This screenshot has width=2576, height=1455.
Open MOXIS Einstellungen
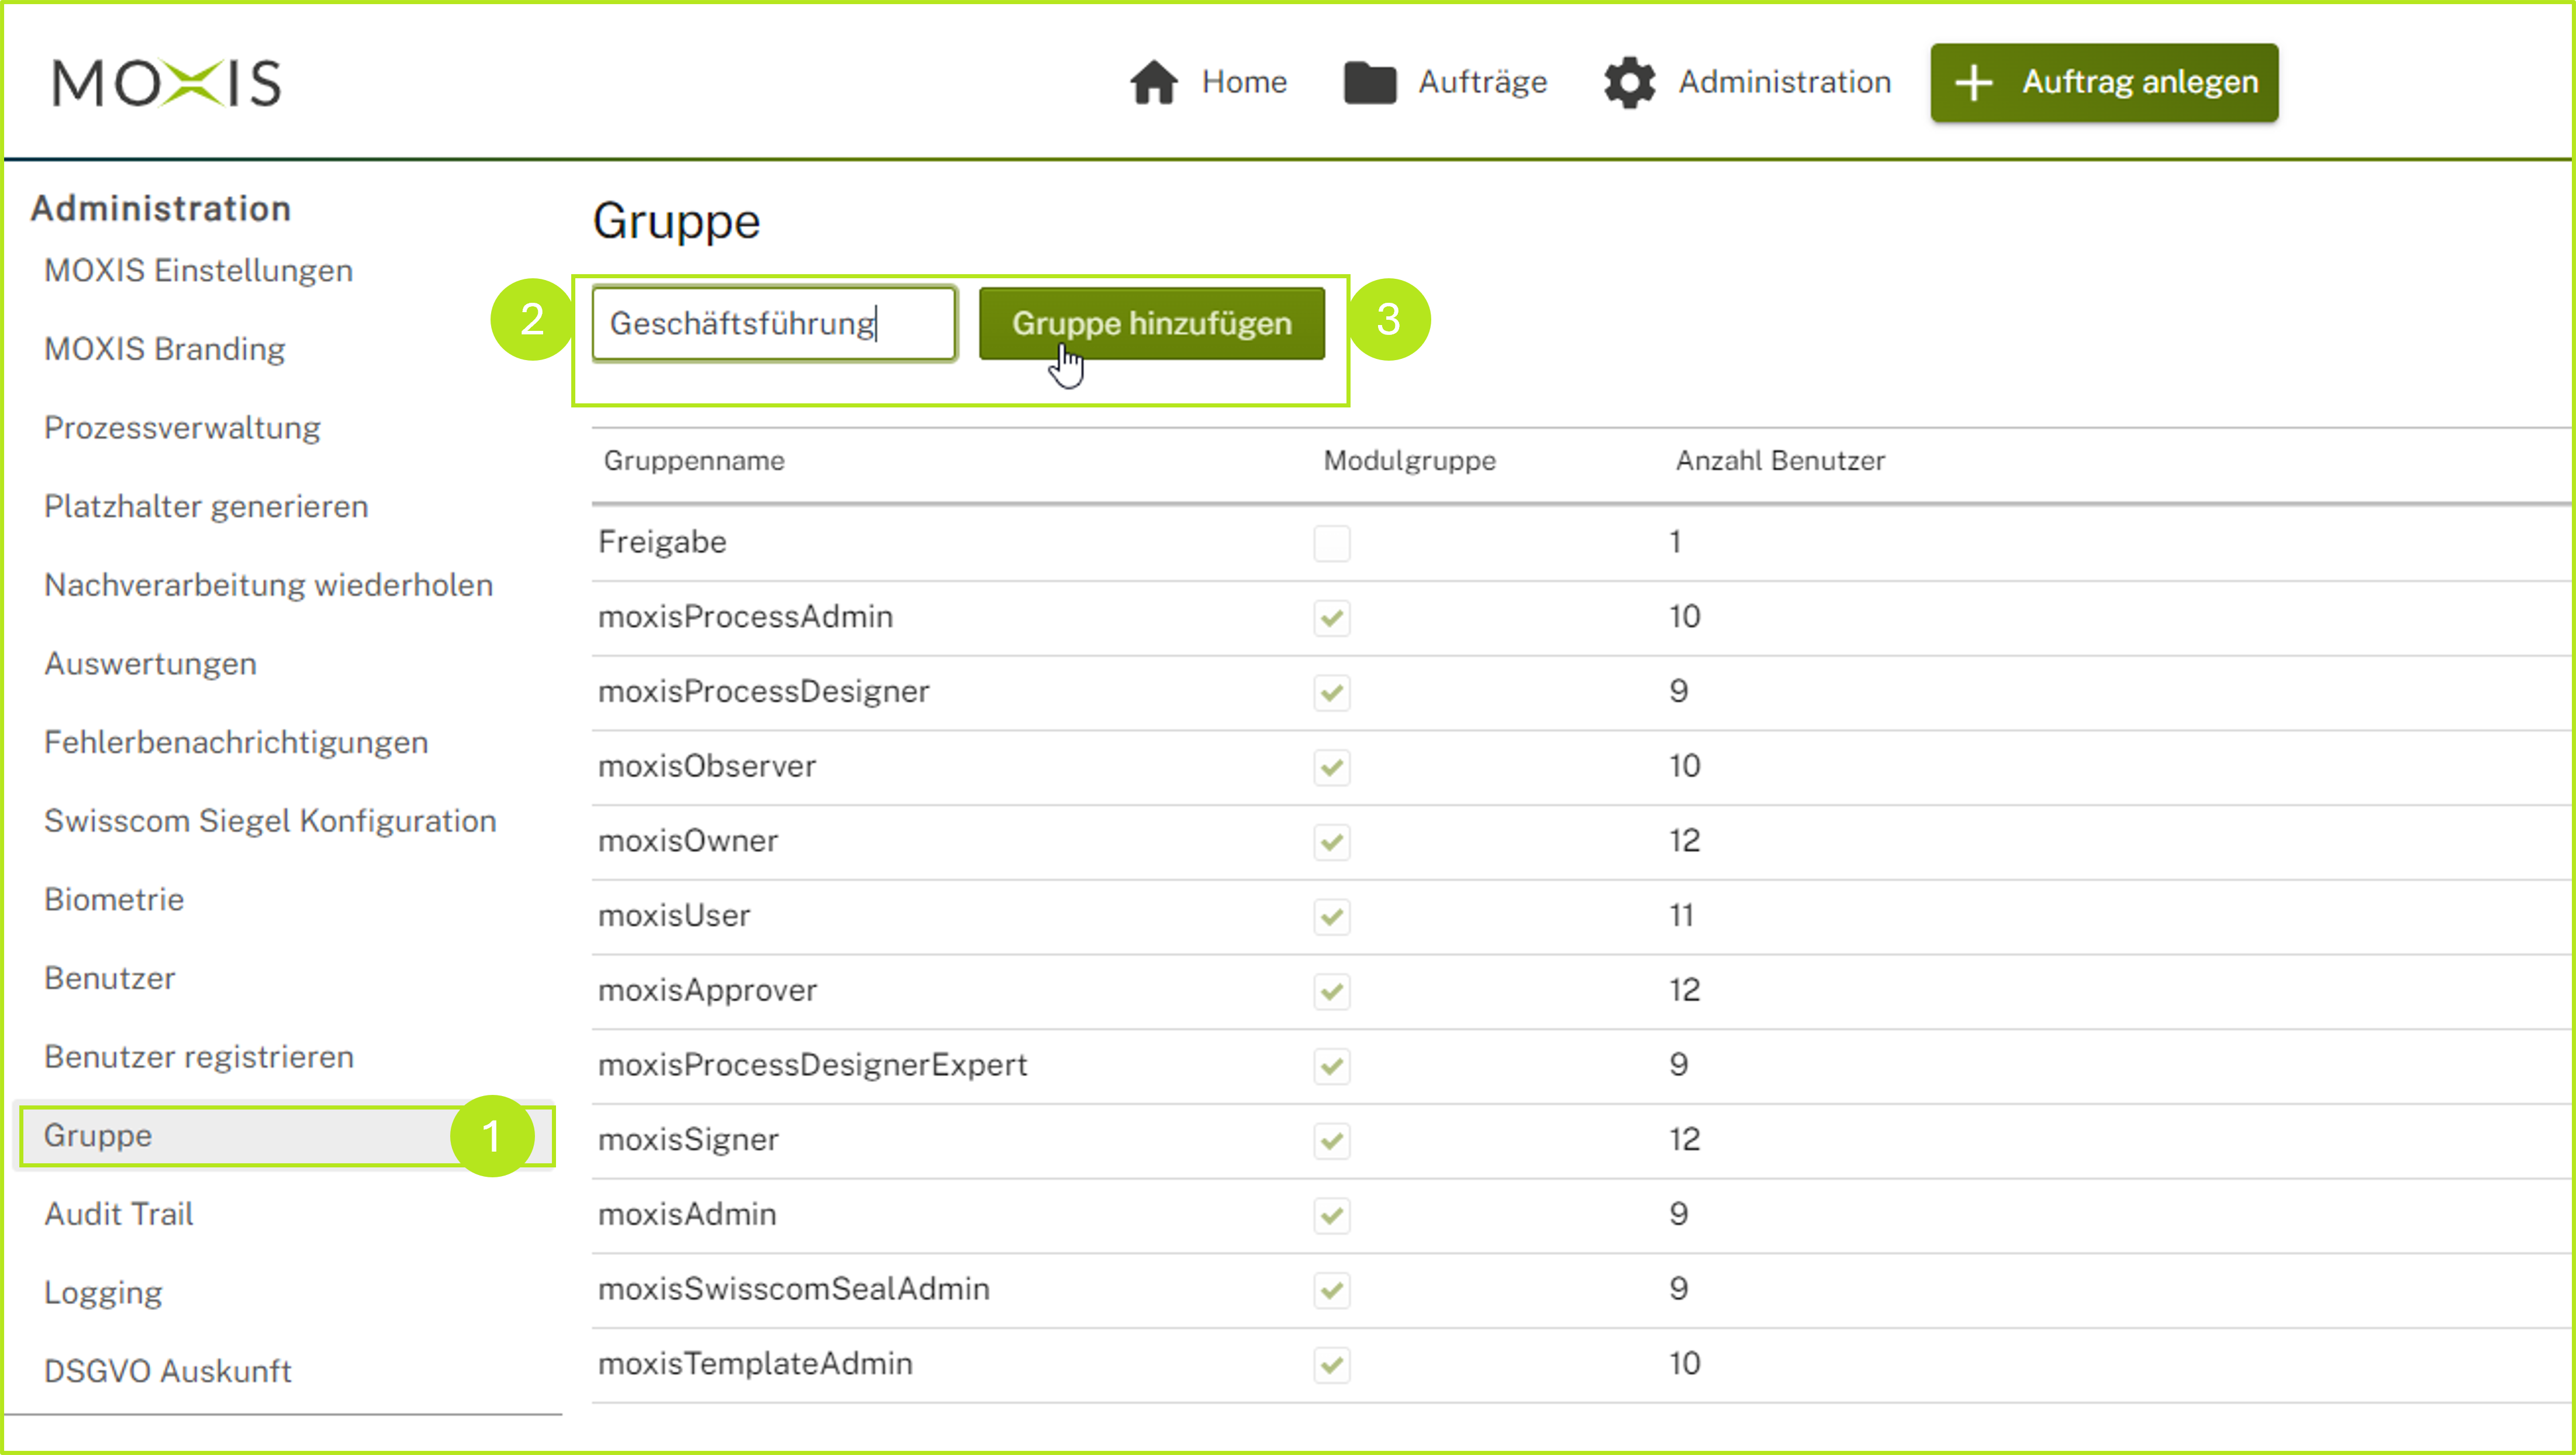[197, 270]
